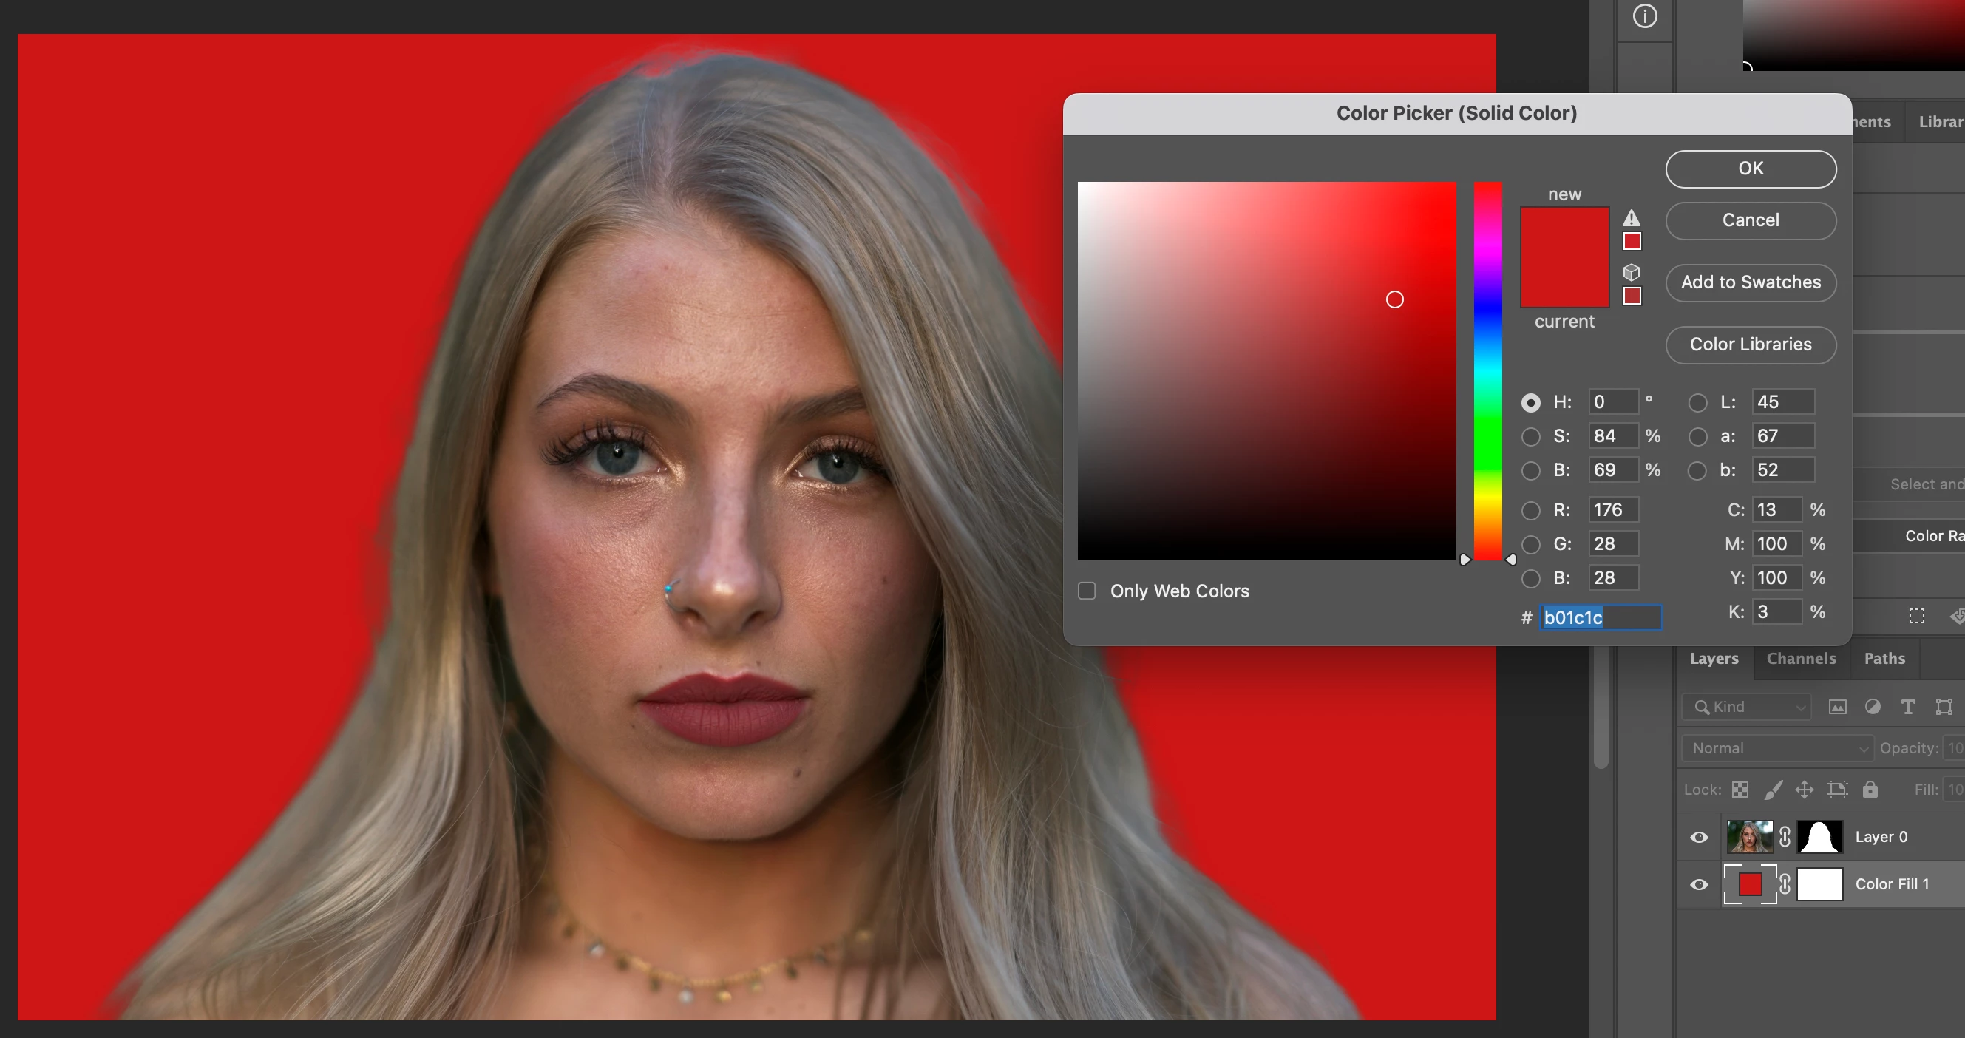Enable the Only Web Colors checkbox
1965x1038 pixels.
(1086, 591)
